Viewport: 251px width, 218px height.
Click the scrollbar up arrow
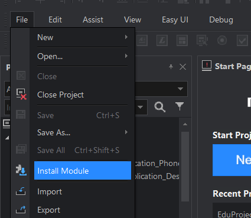tap(185, 124)
